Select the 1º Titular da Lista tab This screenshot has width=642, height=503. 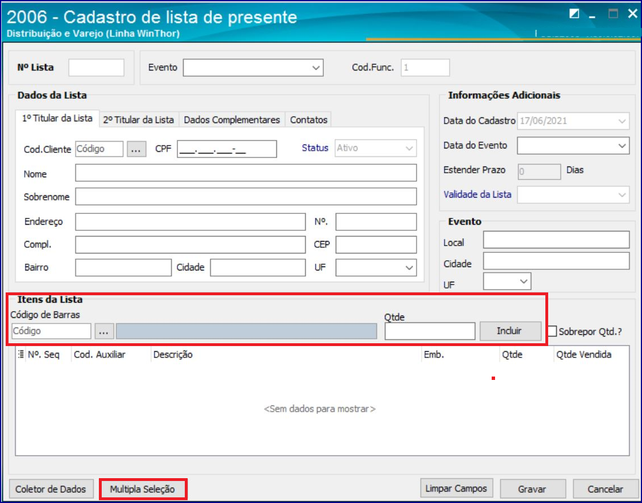[57, 119]
